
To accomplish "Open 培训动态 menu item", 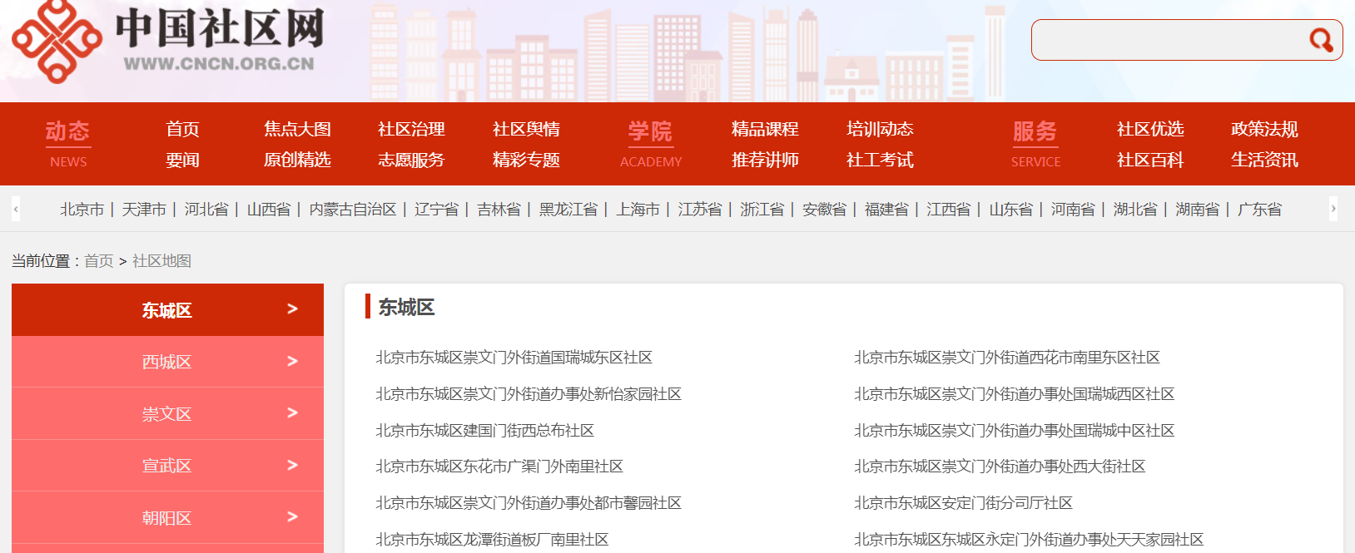I will (x=880, y=129).
